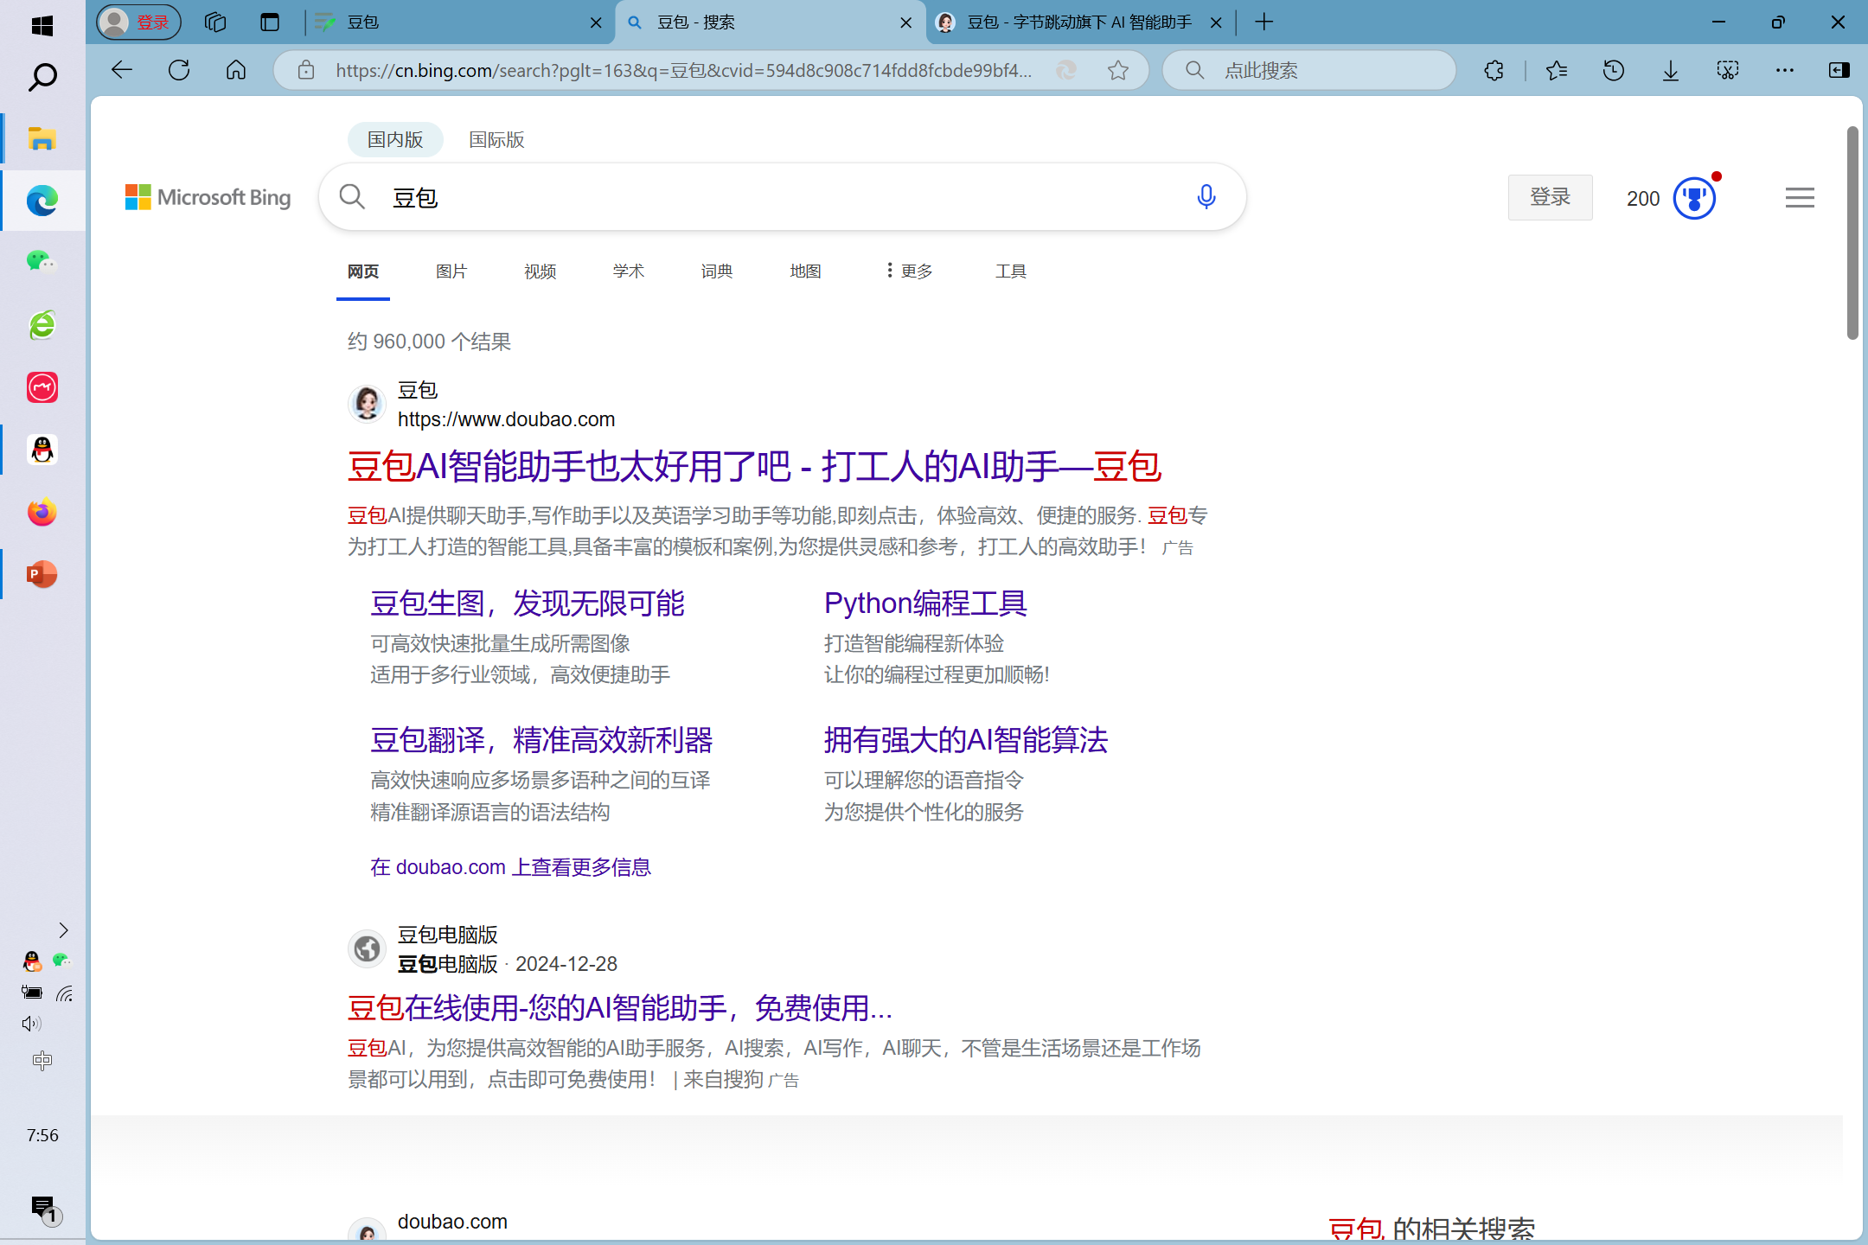Open the system volume speaker icon
Image resolution: width=1868 pixels, height=1245 pixels.
32,1024
